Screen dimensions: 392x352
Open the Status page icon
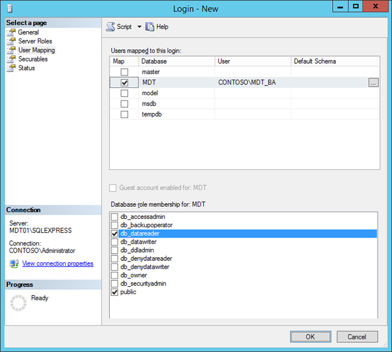(11, 68)
